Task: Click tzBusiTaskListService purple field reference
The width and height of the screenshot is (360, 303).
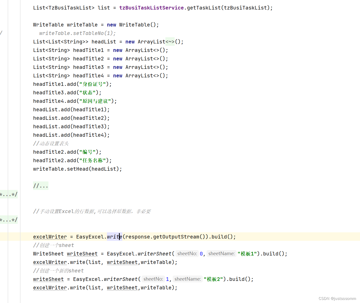Action: click(x=152, y=8)
